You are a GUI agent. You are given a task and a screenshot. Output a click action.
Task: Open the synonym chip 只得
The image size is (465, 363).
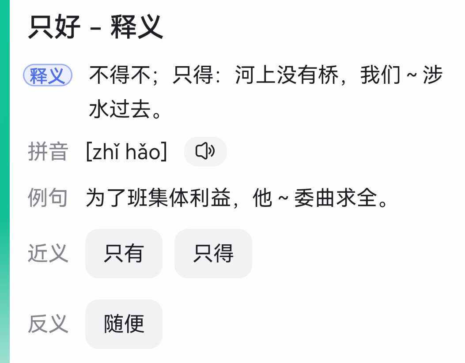pos(213,254)
